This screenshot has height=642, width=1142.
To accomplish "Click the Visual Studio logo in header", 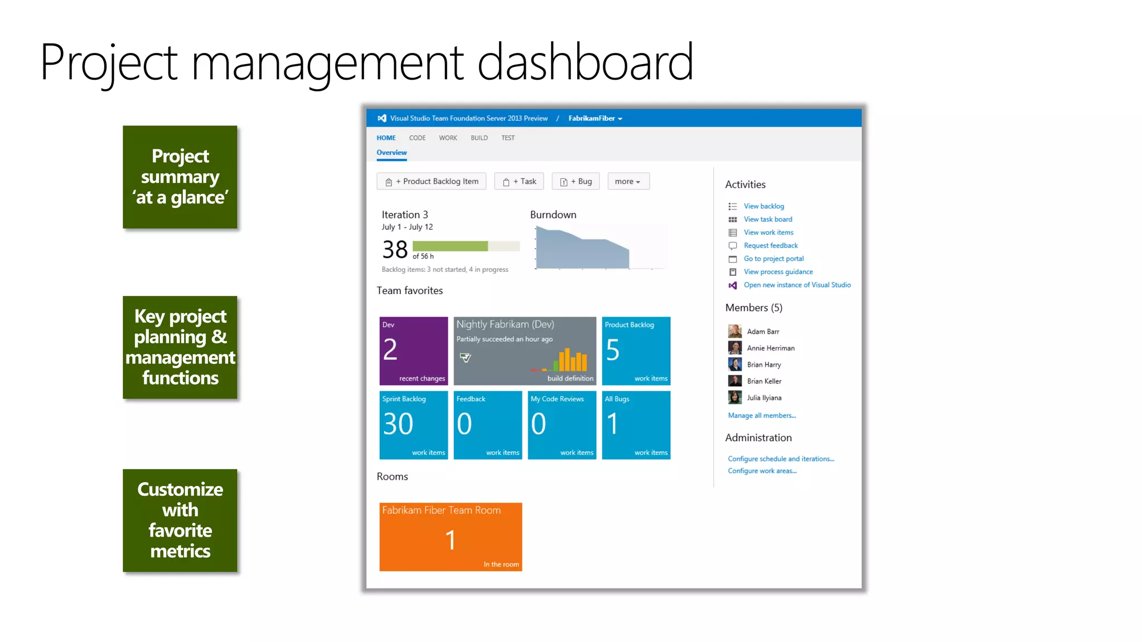I will tap(382, 118).
